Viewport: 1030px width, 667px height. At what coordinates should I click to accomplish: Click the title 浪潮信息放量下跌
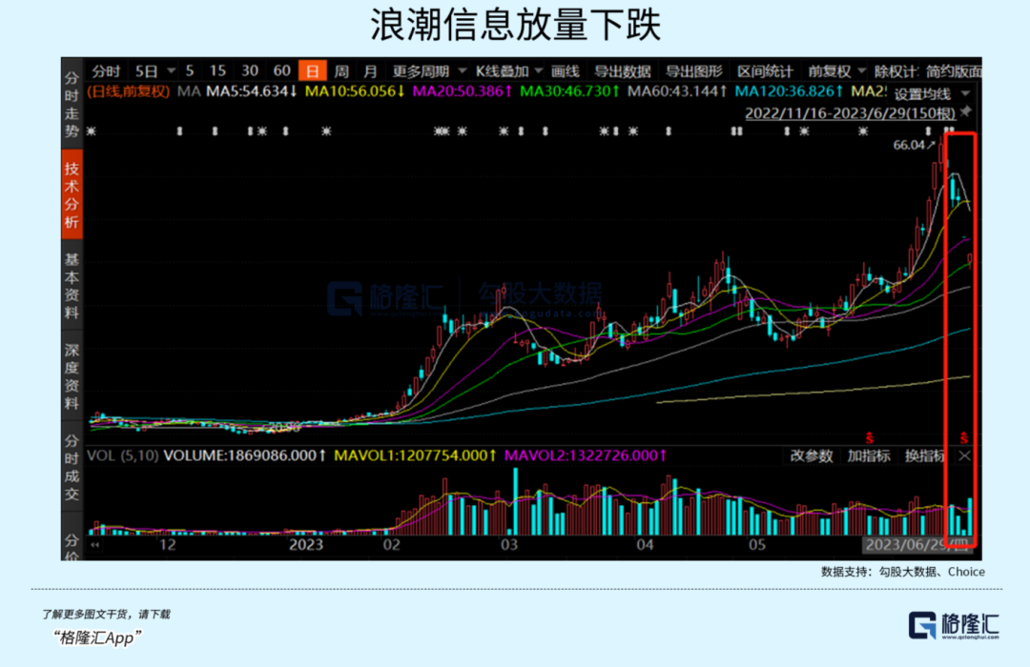coord(516,25)
